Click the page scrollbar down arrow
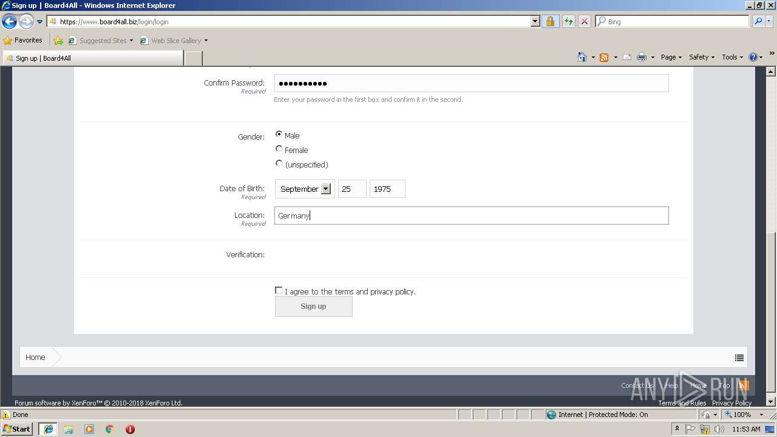 coord(772,402)
